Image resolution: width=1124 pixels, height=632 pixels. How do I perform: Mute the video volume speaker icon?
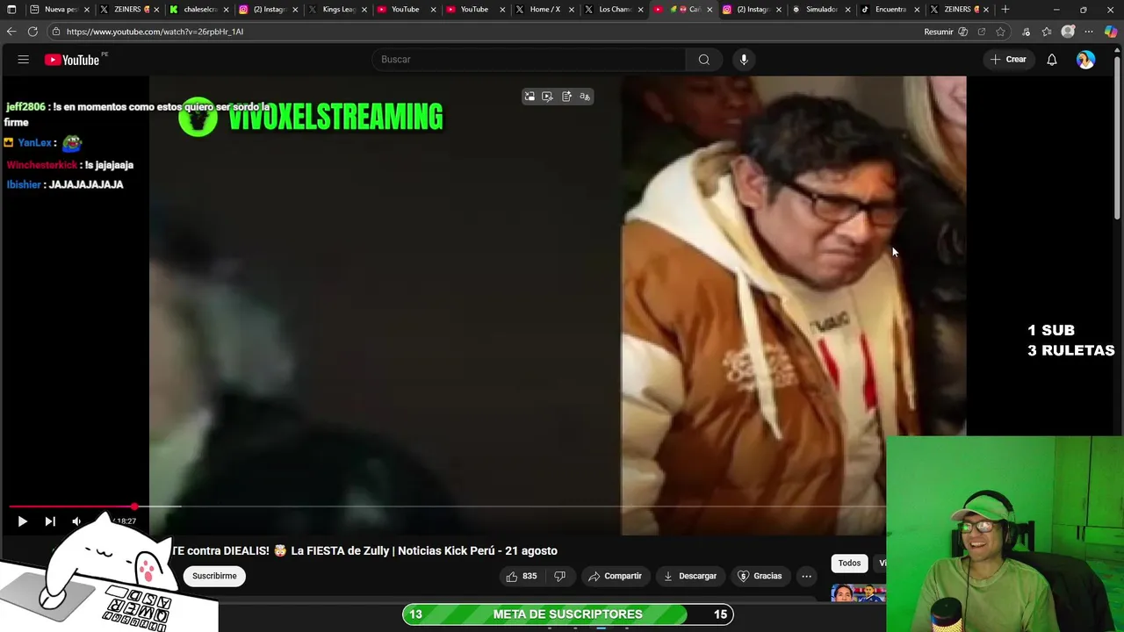point(77,521)
